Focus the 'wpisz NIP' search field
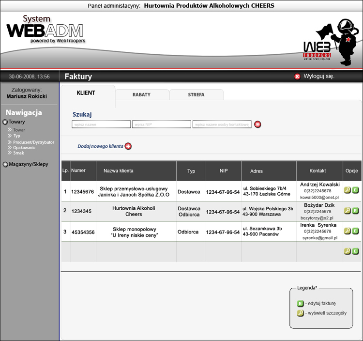The width and height of the screenshot is (363, 341). click(x=162, y=124)
